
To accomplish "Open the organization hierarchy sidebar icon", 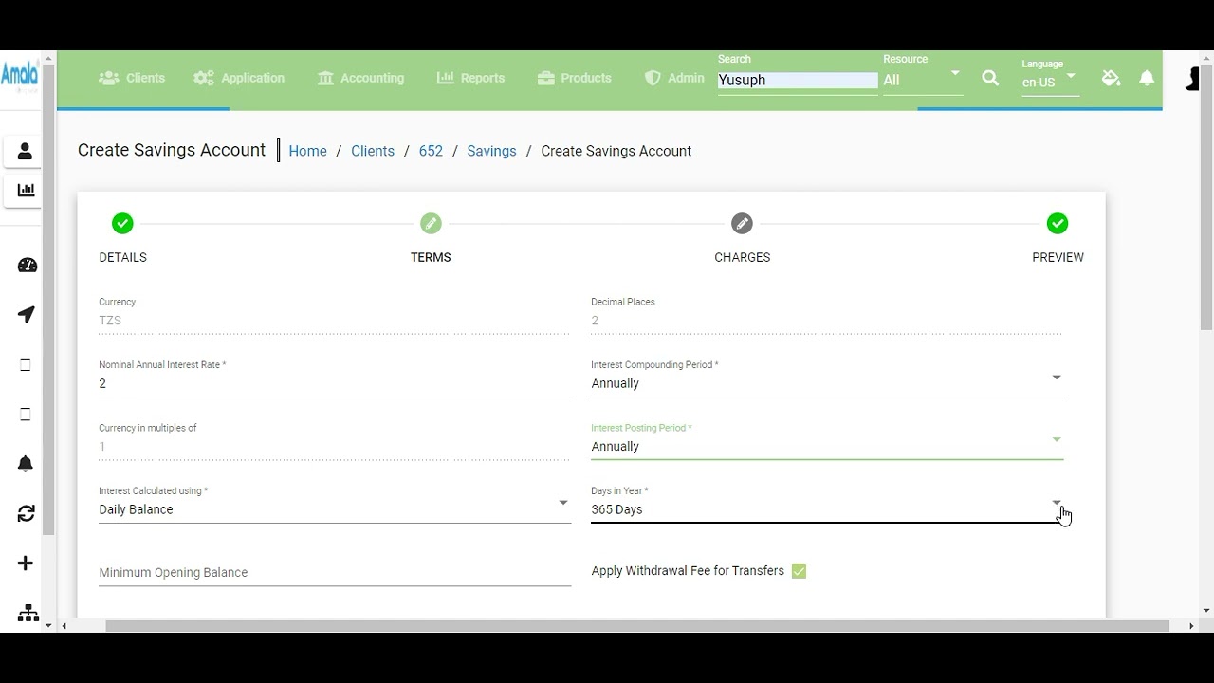I will coord(28,613).
